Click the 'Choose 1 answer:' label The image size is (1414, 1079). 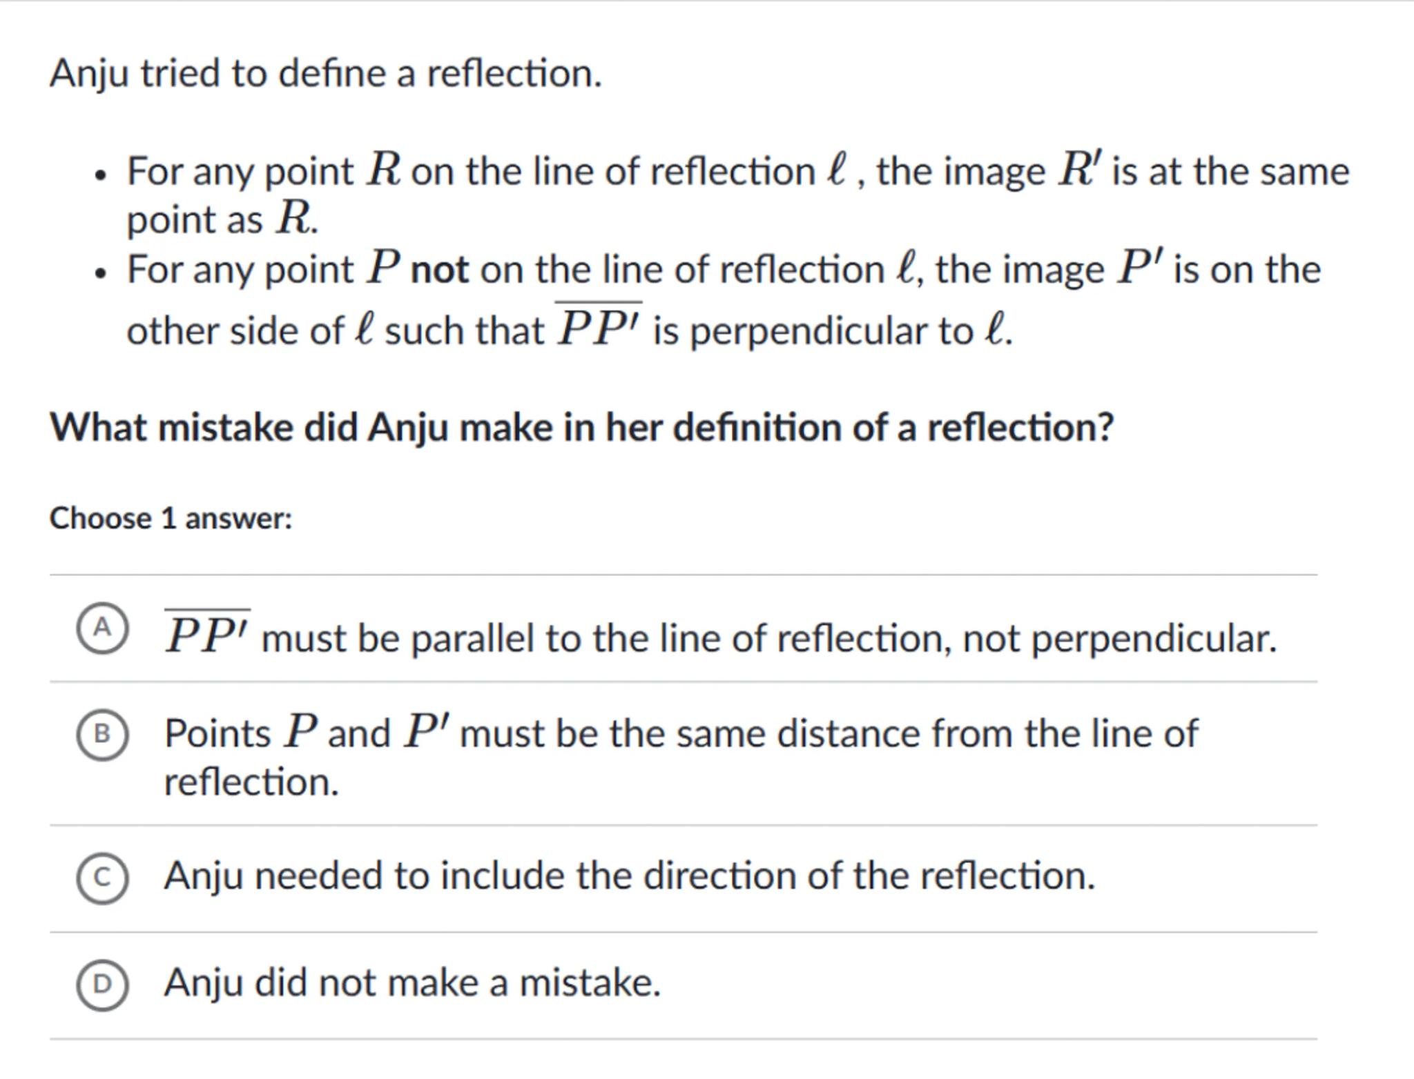tap(171, 518)
